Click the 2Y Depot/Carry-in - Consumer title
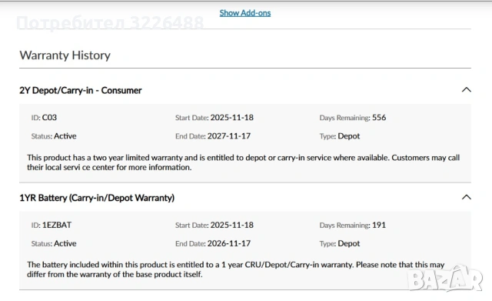This screenshot has width=492, height=301. (x=81, y=91)
